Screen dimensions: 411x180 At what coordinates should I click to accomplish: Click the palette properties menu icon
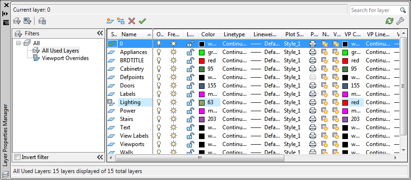(x=6, y=22)
